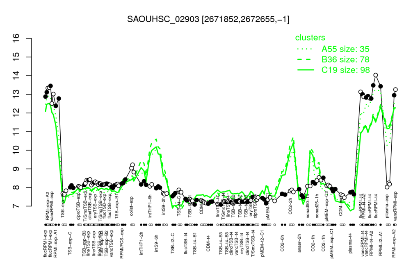Click y-axis tick label 7
Image resolution: width=420 pixels, height=262 pixels.
click(16, 206)
